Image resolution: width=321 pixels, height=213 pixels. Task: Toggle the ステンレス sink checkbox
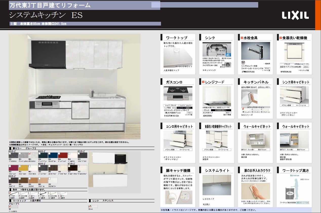(90, 206)
